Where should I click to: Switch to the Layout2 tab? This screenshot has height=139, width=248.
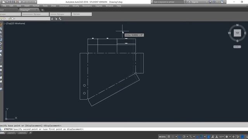(x=22, y=133)
